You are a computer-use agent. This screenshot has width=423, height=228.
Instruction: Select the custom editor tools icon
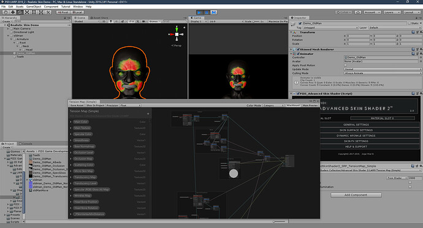coord(48,12)
